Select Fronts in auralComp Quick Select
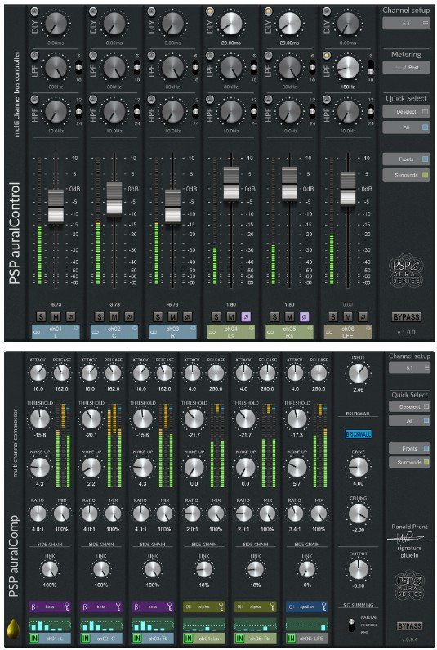 coord(409,449)
